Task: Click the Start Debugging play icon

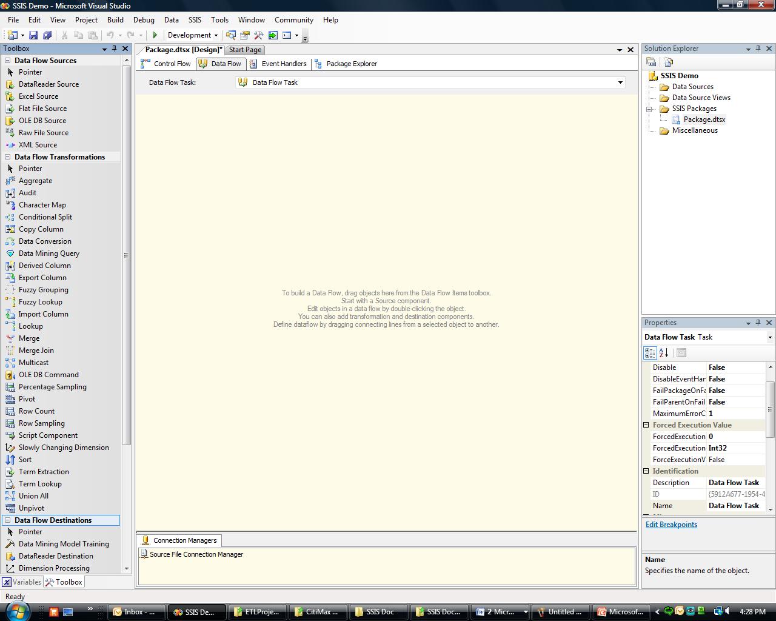Action: pyautogui.click(x=155, y=35)
